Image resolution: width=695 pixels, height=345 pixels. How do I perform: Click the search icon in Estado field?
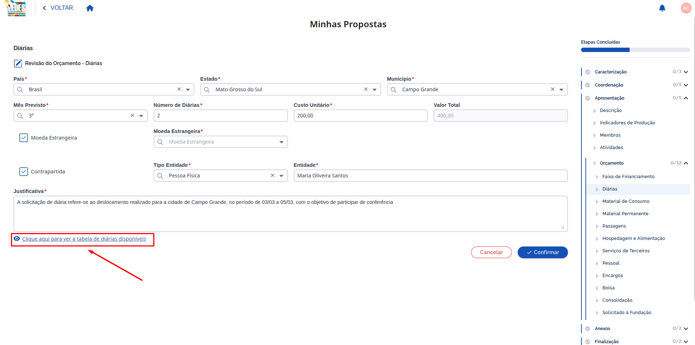click(207, 89)
